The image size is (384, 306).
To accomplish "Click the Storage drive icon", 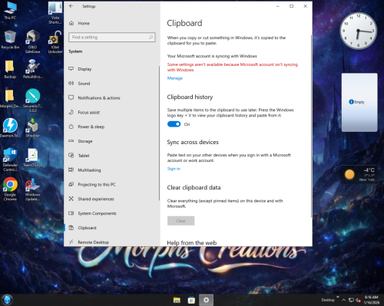I will pos(71,141).
